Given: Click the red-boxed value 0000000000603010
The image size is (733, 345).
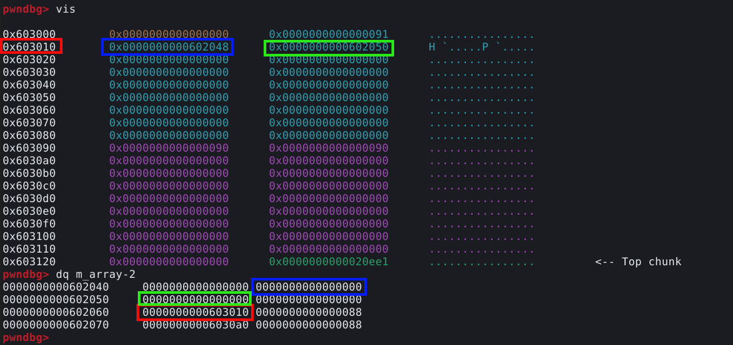Looking at the screenshot, I should [194, 312].
